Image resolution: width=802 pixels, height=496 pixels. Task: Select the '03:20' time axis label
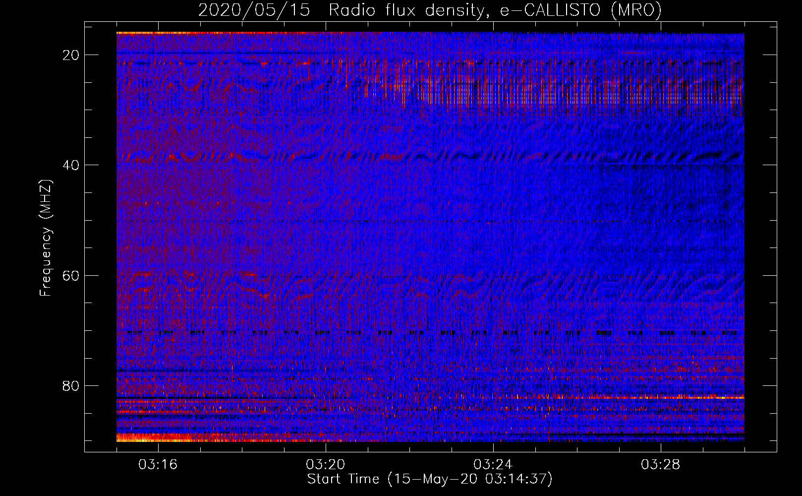click(326, 465)
